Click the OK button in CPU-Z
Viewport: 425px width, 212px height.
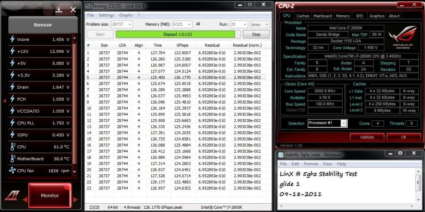[404, 137]
